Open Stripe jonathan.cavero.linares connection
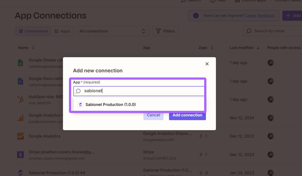This screenshot has width=302, height=176. pos(61,152)
